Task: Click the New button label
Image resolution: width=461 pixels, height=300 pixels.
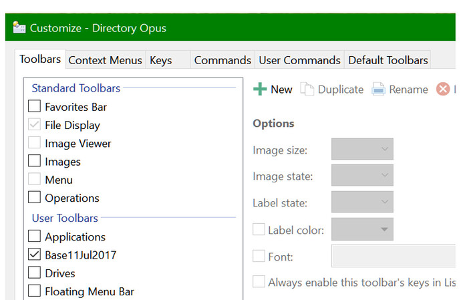Action: (x=281, y=90)
